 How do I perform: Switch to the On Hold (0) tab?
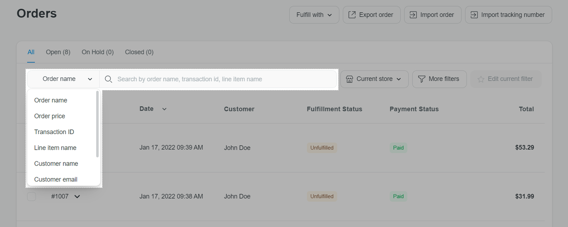98,52
